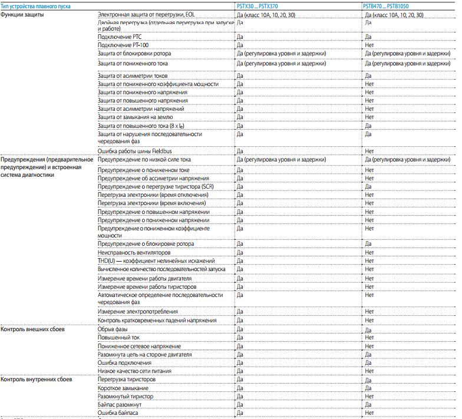Image resolution: width=462 pixels, height=419 pixels.
Task: Click row 'Защита от пониженного тока'
Action: click(x=133, y=64)
